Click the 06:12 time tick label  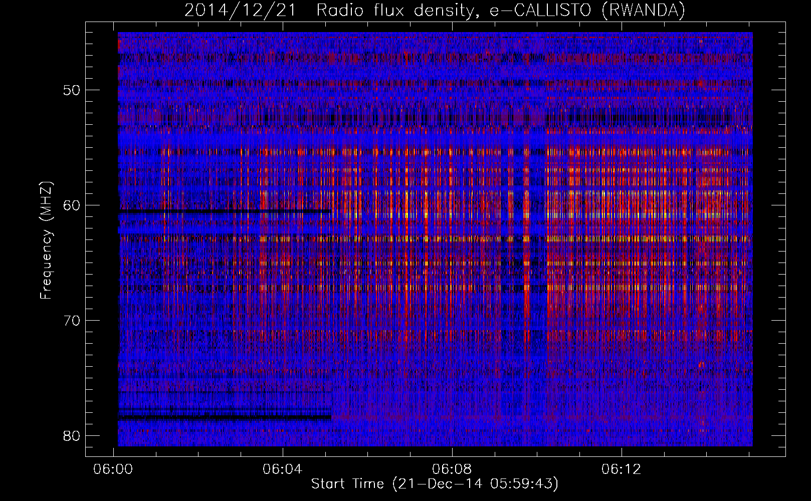pyautogui.click(x=622, y=469)
